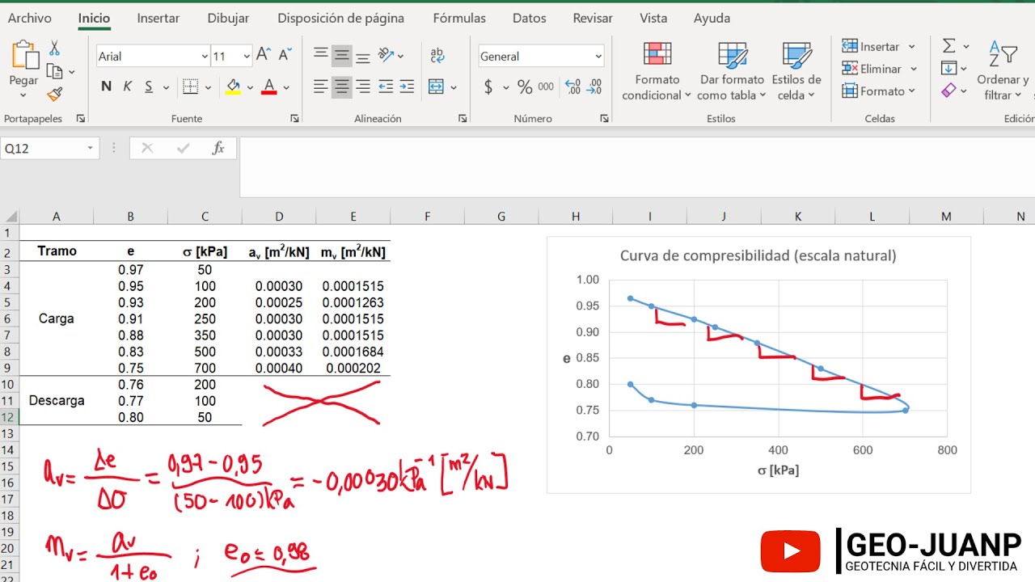The width and height of the screenshot is (1035, 582).
Task: Apply borders using the borders icon
Action: coord(190,86)
